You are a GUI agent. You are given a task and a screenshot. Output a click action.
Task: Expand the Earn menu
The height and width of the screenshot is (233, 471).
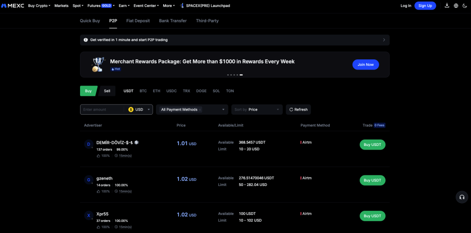click(x=124, y=6)
